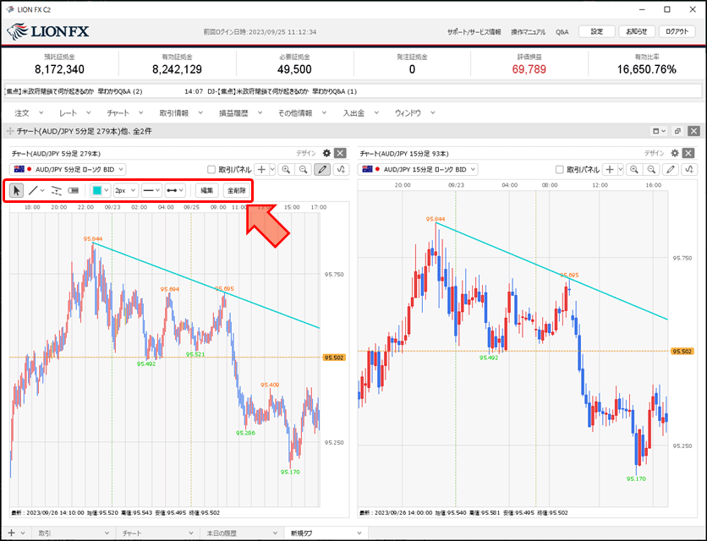The width and height of the screenshot is (707, 541).
Task: Pop out the chart group window
Action: pos(677,131)
